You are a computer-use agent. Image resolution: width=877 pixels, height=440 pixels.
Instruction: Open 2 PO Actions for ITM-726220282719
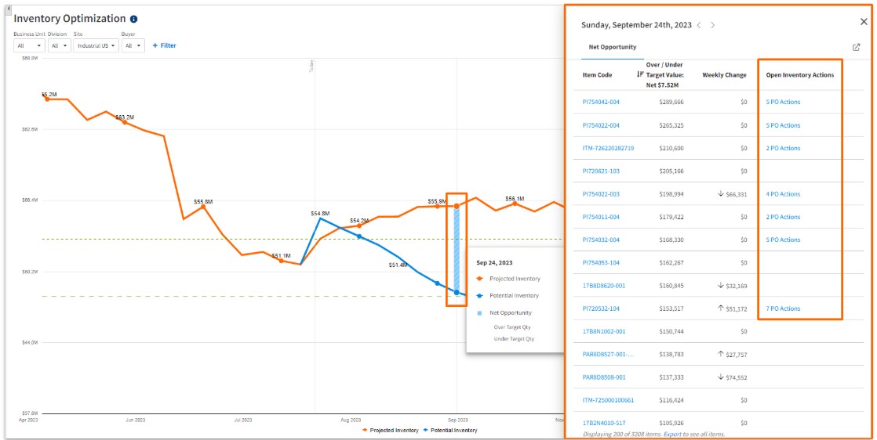pos(783,149)
